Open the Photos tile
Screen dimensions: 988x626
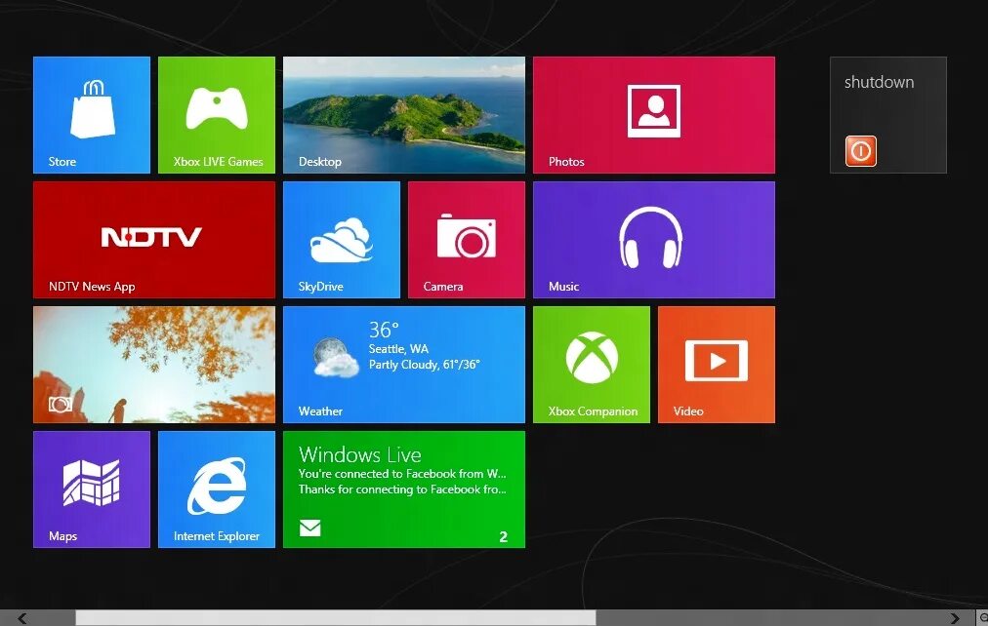coord(653,114)
